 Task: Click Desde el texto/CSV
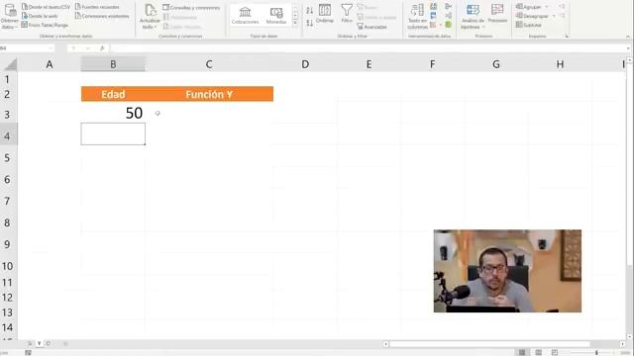(47, 7)
